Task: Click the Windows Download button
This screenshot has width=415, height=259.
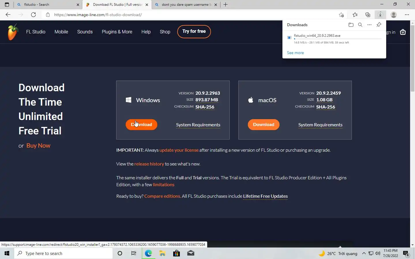Action: (x=142, y=125)
